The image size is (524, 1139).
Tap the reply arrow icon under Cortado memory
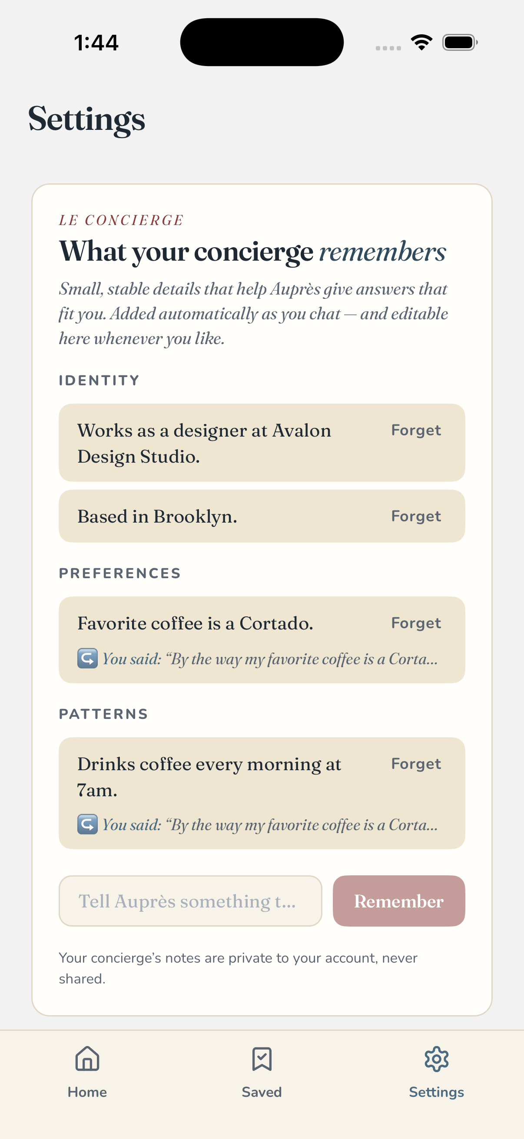pyautogui.click(x=87, y=659)
